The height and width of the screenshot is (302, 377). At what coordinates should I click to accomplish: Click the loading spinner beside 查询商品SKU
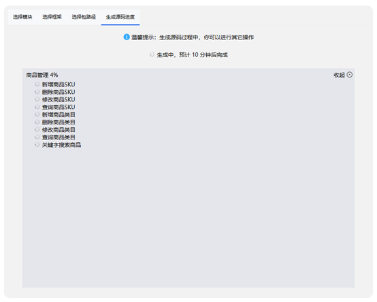pyautogui.click(x=37, y=107)
